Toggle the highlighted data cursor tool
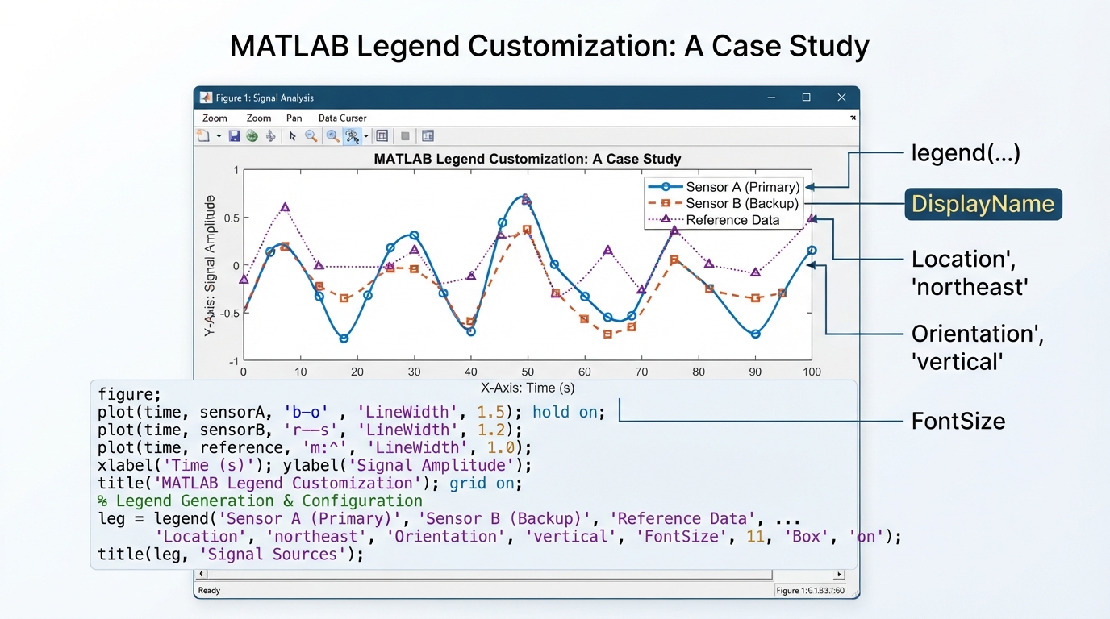This screenshot has height=619, width=1110. pos(352,136)
